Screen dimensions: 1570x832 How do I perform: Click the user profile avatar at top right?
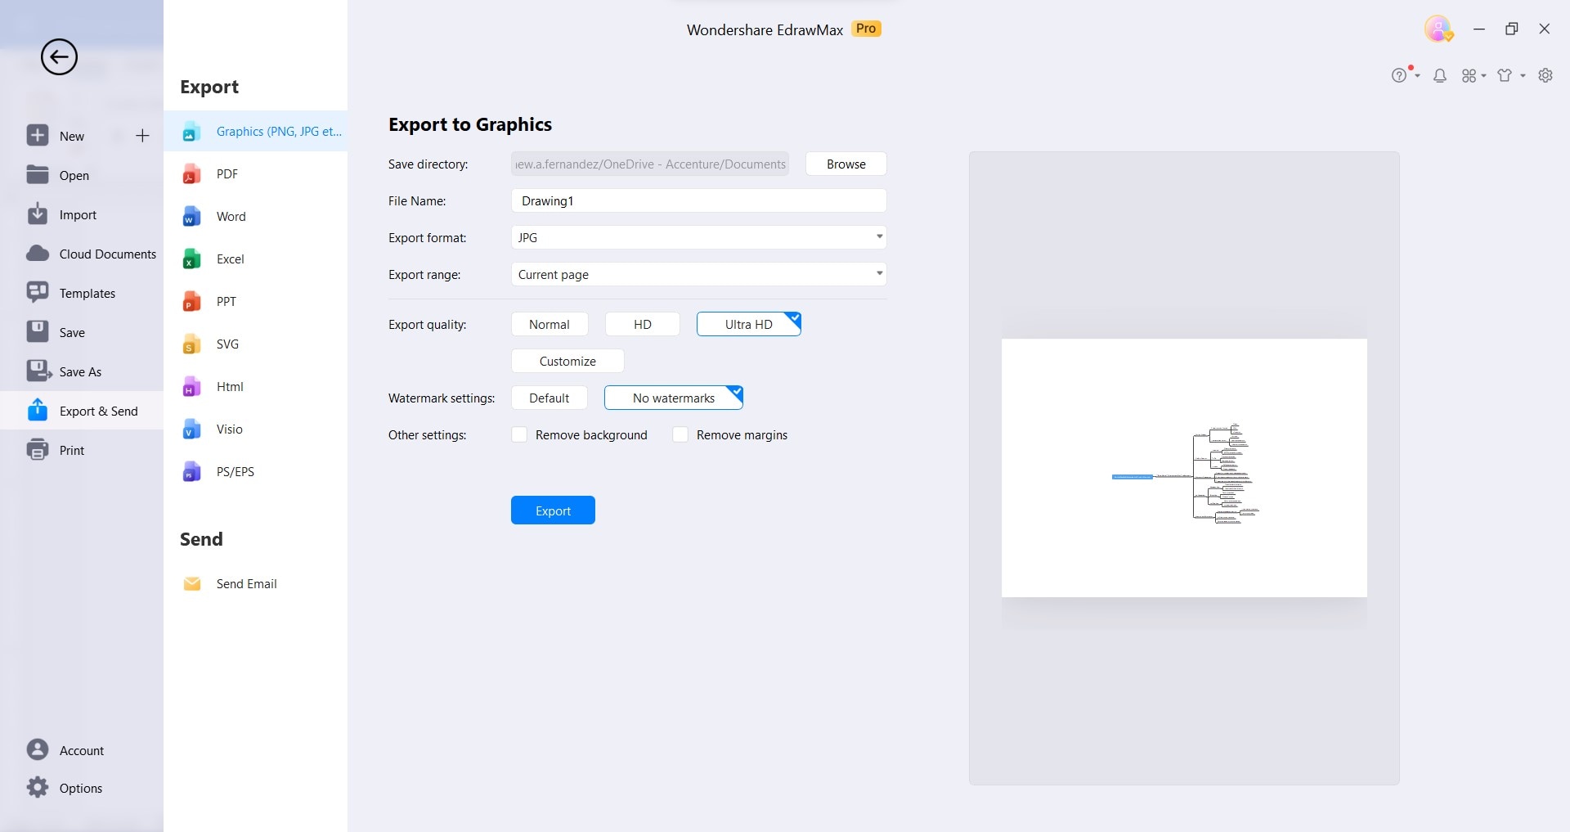click(x=1438, y=29)
